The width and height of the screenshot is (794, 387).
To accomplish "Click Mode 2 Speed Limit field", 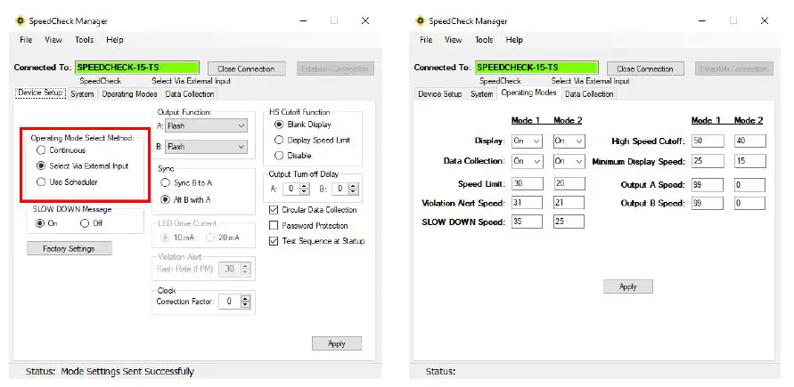I will click(x=569, y=183).
